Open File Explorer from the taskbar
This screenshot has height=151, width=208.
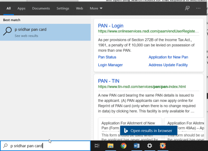point(110,146)
